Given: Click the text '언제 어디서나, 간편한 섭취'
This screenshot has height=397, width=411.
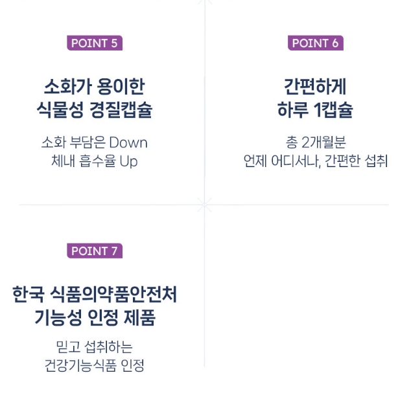Looking at the screenshot, I should pyautogui.click(x=316, y=161).
